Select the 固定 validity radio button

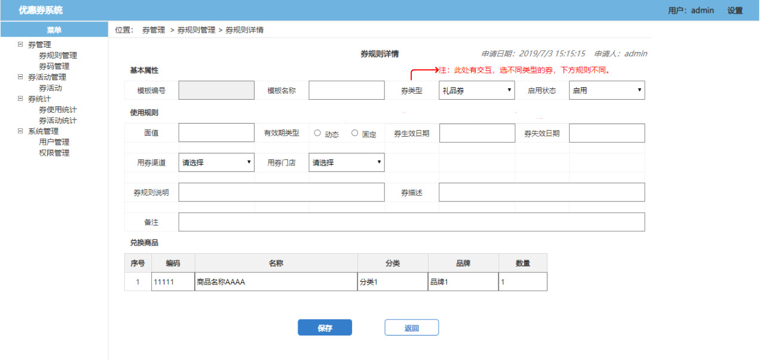point(354,133)
